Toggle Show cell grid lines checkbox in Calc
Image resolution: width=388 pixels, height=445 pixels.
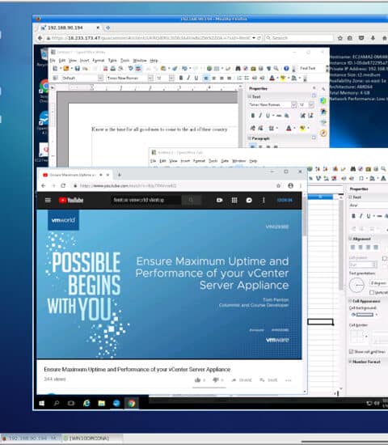[351, 352]
